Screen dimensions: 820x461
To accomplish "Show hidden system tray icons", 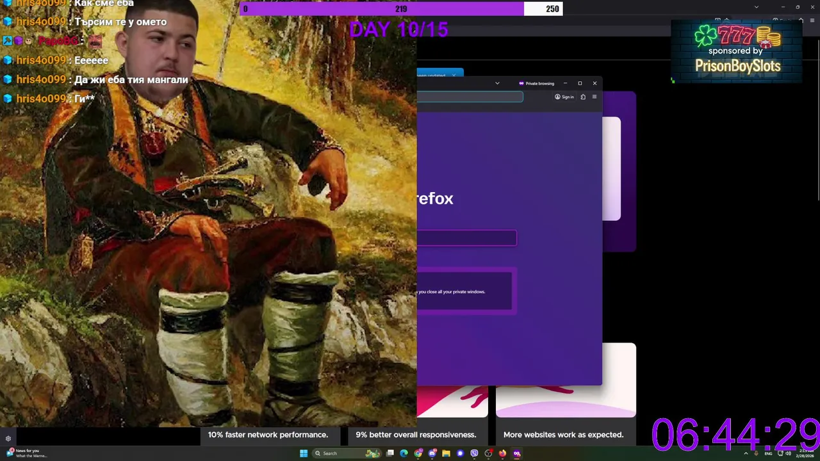I will (746, 453).
